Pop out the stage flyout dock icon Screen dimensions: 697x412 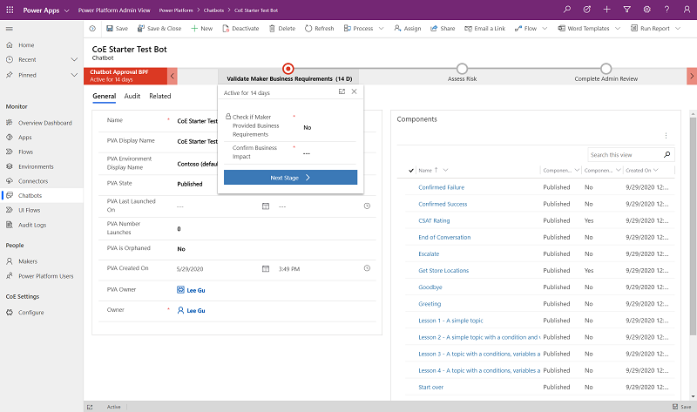tap(342, 91)
